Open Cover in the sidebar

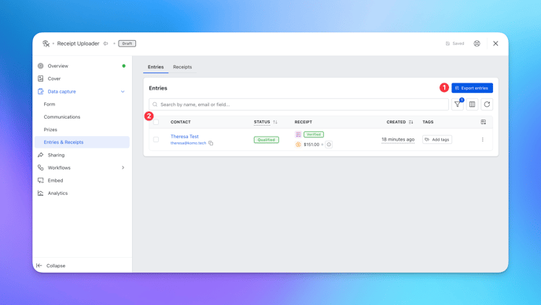[82, 79]
